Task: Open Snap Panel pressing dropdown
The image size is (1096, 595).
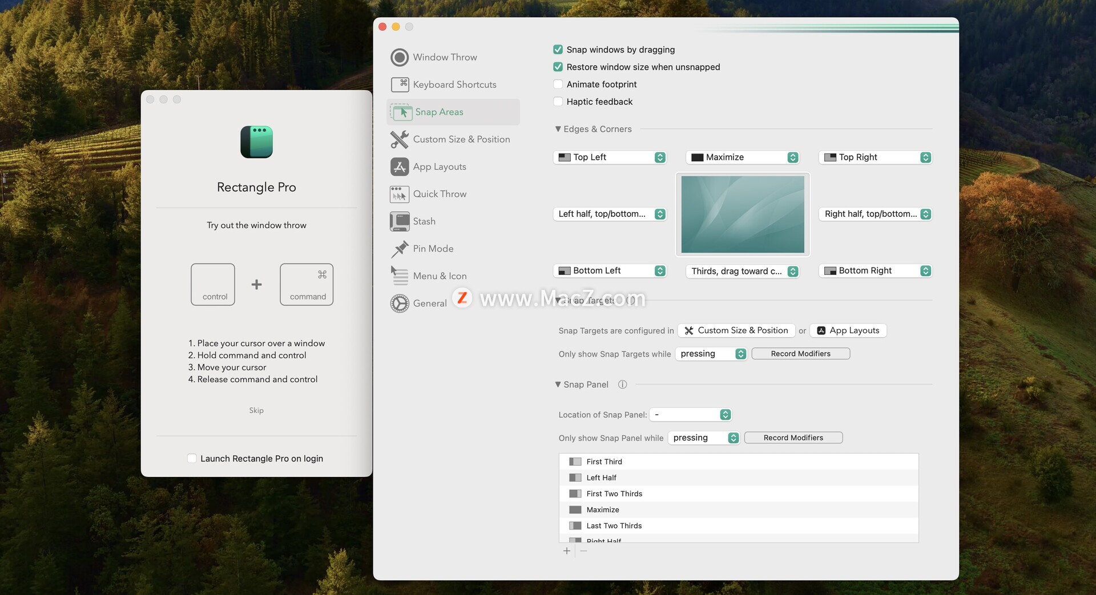Action: click(x=704, y=438)
